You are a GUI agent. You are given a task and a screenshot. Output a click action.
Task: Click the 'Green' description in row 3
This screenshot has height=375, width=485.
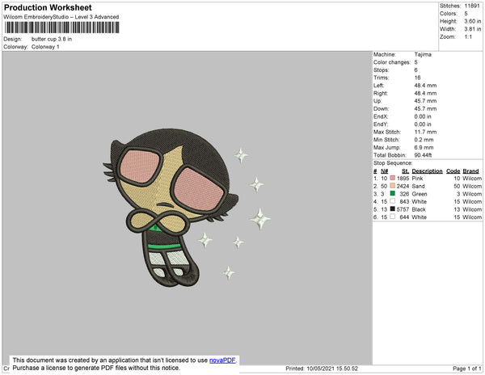pyautogui.click(x=420, y=194)
